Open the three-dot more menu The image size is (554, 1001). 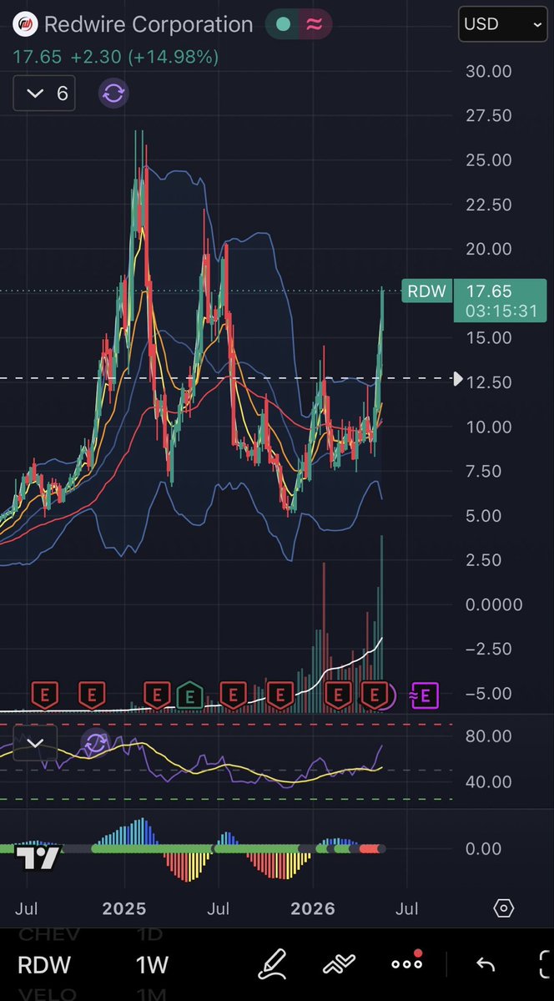406,963
